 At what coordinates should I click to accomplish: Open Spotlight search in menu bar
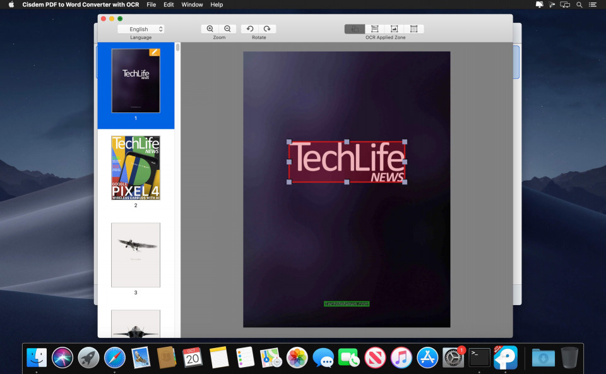tap(579, 4)
